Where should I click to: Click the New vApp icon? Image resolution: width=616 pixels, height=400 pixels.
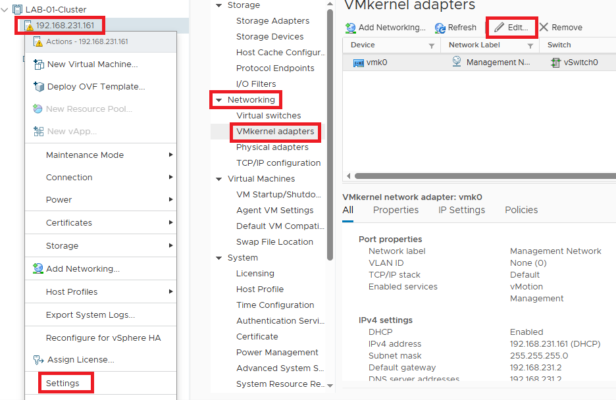[x=38, y=131]
